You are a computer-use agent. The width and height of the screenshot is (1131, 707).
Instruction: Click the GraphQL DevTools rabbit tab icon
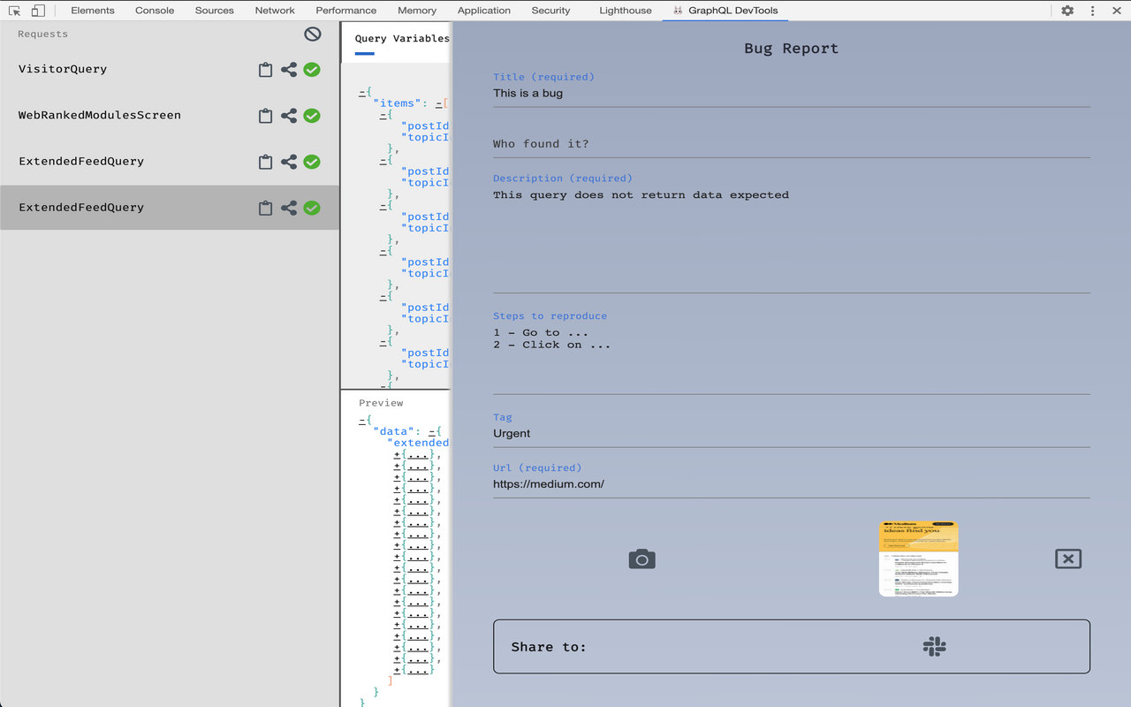click(x=678, y=11)
